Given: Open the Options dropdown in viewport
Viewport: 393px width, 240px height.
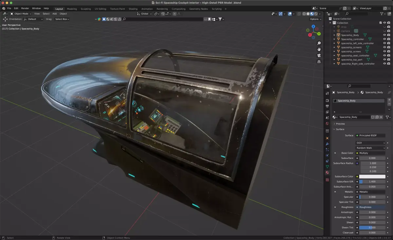Looking at the screenshot, I should [315, 19].
